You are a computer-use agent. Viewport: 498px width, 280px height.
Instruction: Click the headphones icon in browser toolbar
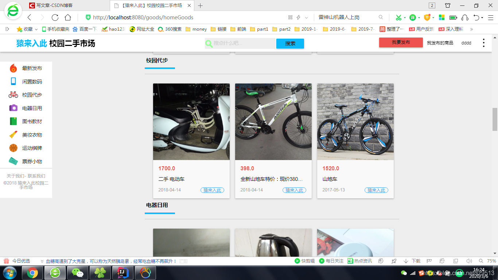464,17
